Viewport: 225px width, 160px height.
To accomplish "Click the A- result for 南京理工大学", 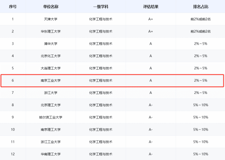I will tap(150, 129).
